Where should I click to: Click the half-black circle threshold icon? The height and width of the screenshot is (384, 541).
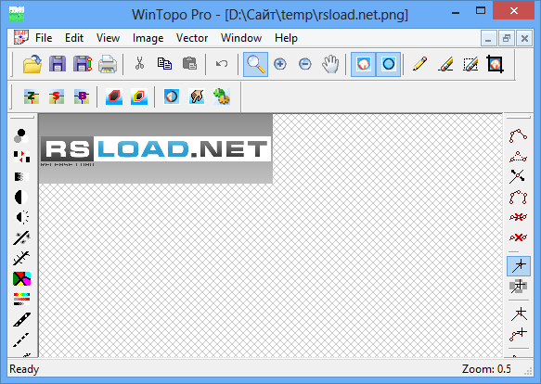21,198
